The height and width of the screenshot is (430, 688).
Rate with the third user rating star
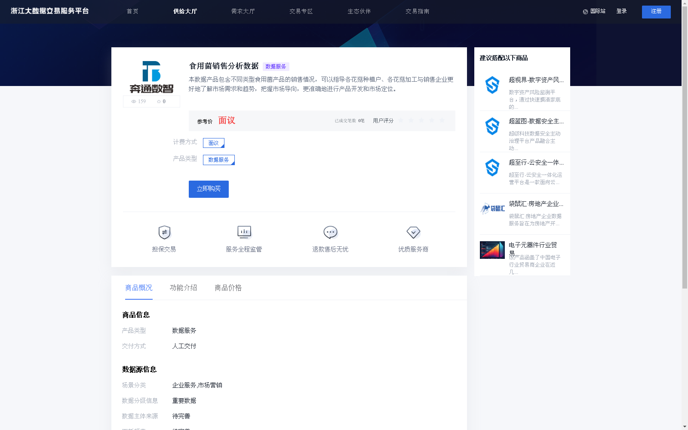pyautogui.click(x=421, y=120)
